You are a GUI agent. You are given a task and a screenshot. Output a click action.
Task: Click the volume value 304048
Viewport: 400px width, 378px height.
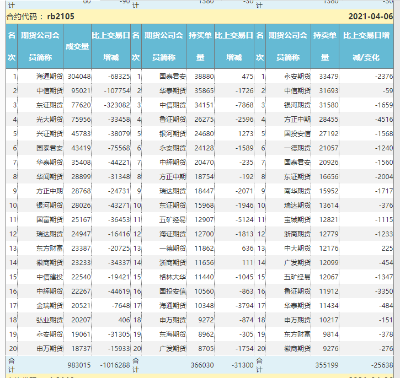click(79, 77)
